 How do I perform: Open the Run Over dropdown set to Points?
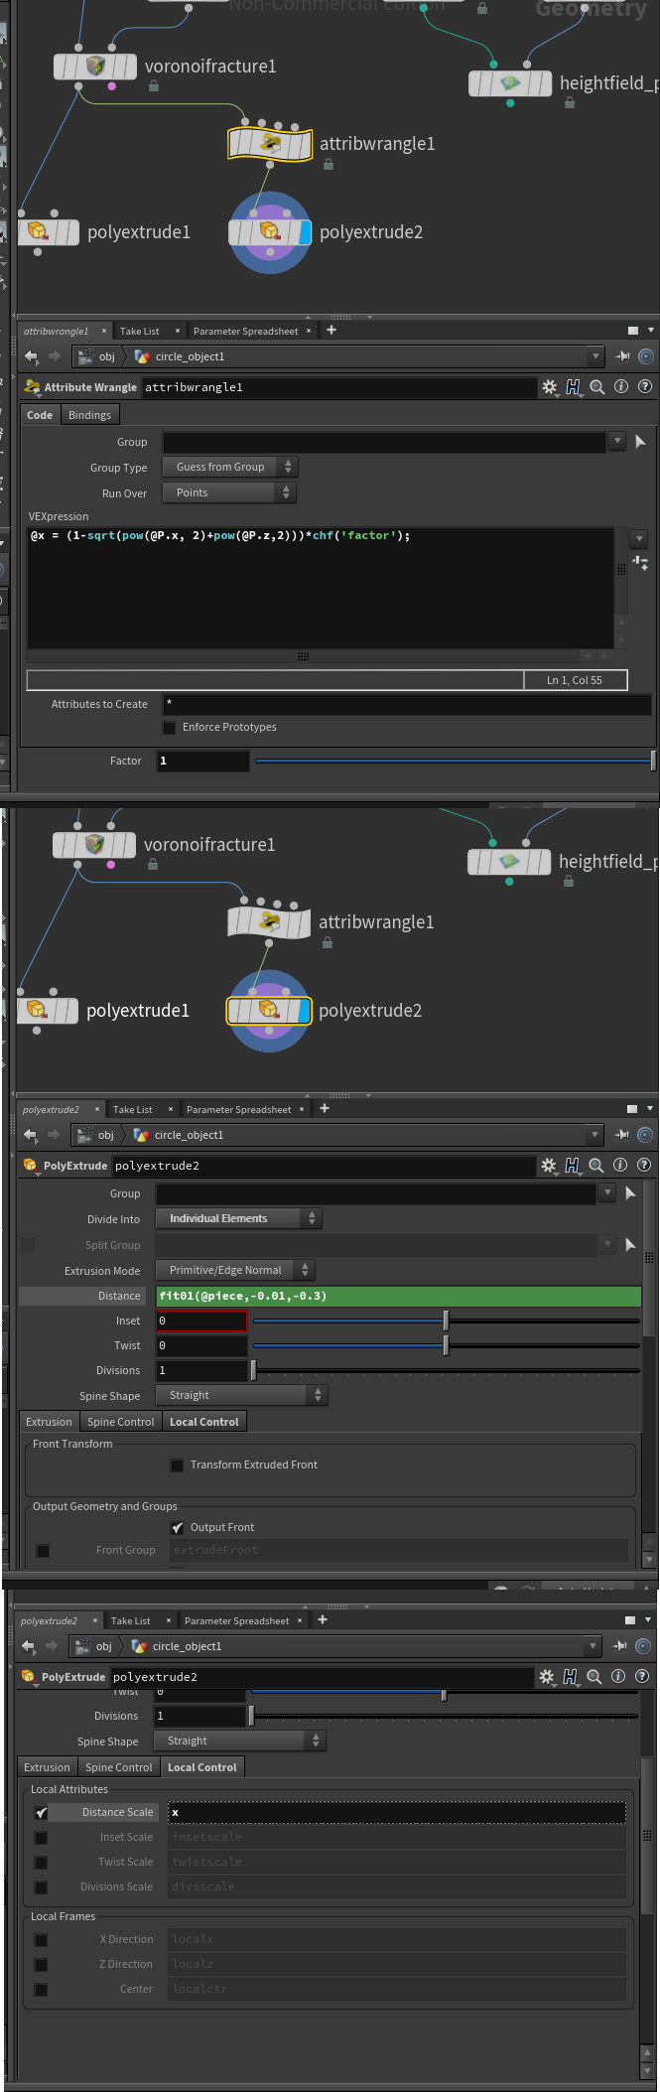click(229, 492)
